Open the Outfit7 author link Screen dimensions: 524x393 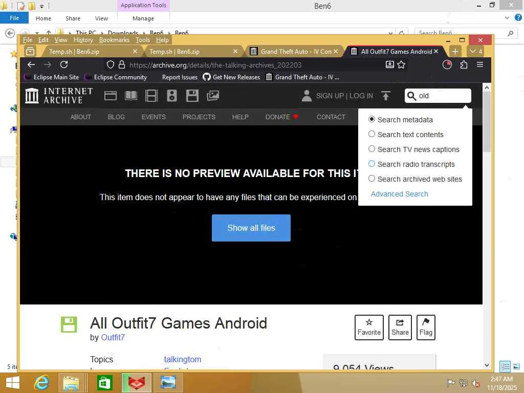113,337
